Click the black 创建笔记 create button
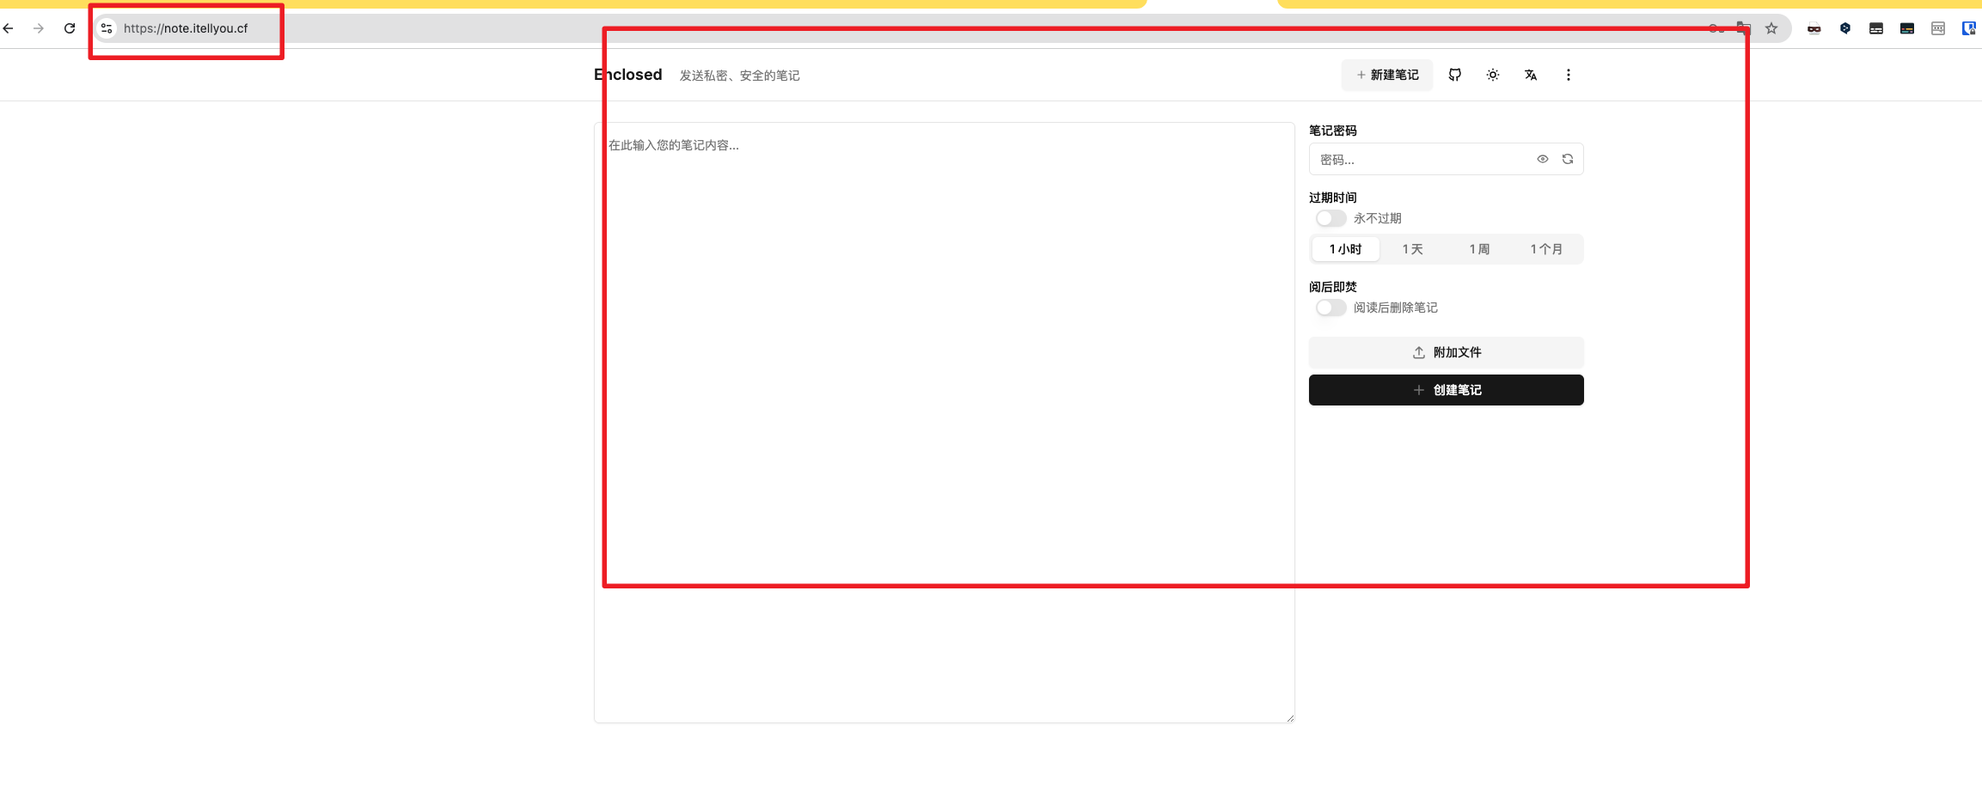Viewport: 1982px width, 798px height. pos(1446,390)
